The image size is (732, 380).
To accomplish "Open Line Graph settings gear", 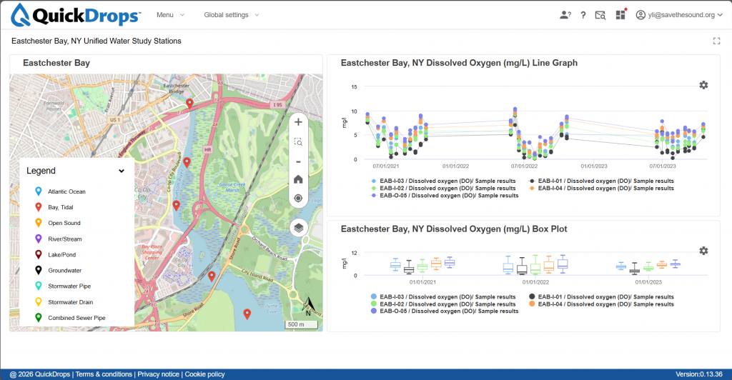I will coord(703,85).
